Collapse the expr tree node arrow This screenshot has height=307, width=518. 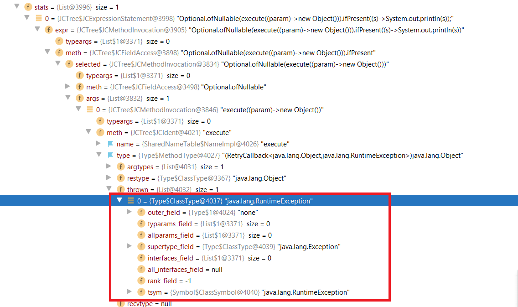tap(38, 30)
